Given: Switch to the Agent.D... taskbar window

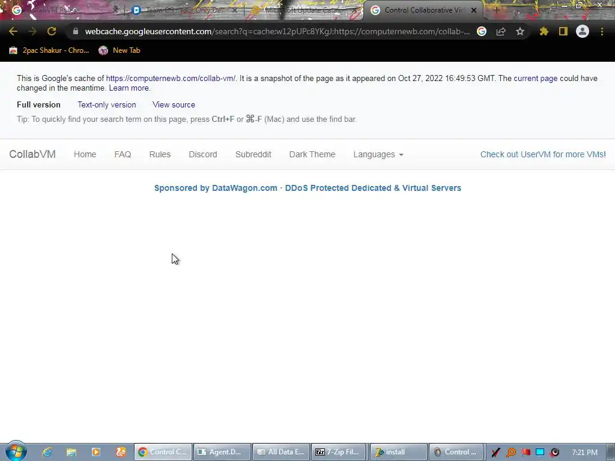Looking at the screenshot, I should tap(222, 452).
